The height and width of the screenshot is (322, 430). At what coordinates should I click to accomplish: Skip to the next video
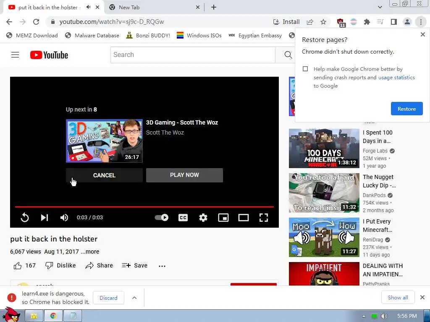tap(45, 218)
